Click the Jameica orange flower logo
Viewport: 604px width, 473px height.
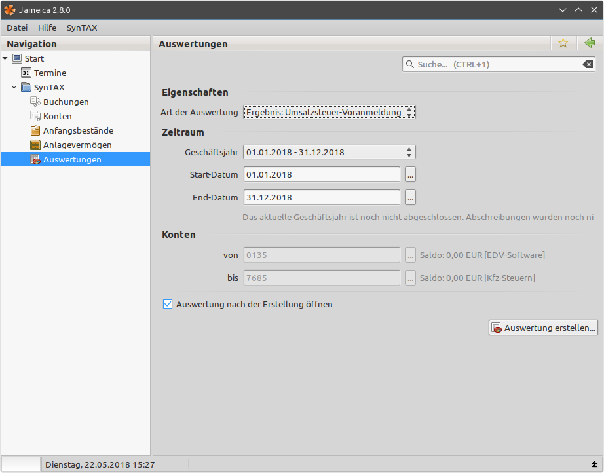[x=10, y=10]
